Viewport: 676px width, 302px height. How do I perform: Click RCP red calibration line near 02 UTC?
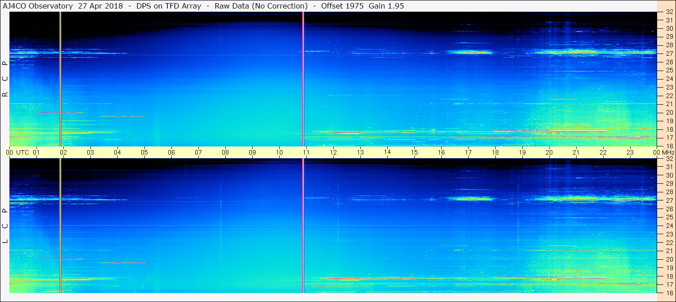[60, 79]
